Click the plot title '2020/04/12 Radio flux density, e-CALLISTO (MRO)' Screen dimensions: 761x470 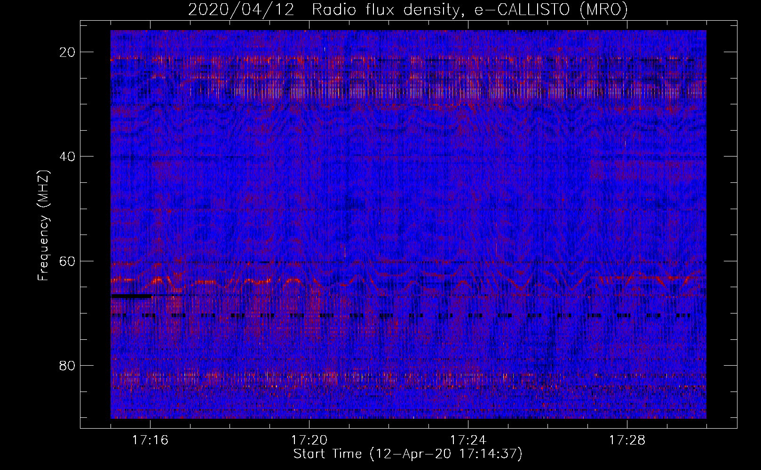[x=408, y=10]
